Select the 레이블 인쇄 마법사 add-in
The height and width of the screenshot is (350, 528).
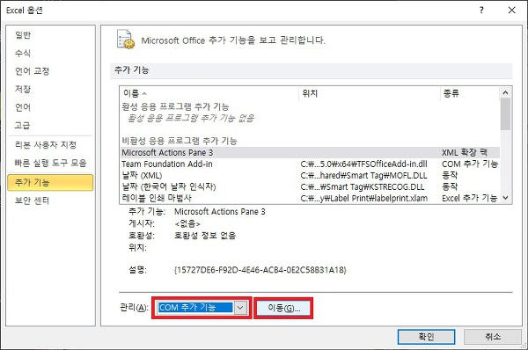(310, 198)
